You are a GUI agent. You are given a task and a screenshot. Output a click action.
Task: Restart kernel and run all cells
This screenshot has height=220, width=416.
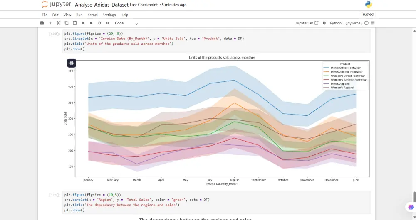[108, 23]
